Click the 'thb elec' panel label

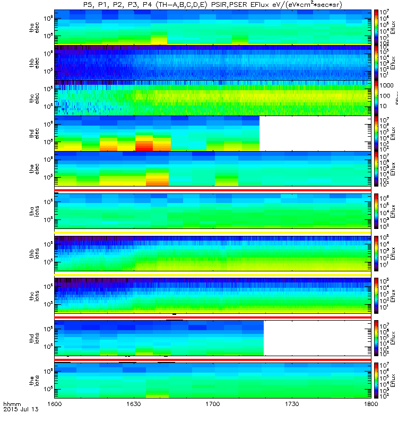(x=34, y=63)
